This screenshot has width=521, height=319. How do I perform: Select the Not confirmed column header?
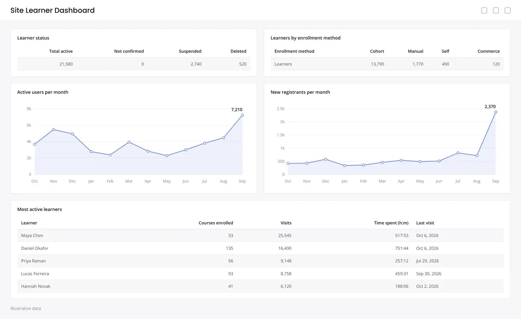(x=129, y=51)
